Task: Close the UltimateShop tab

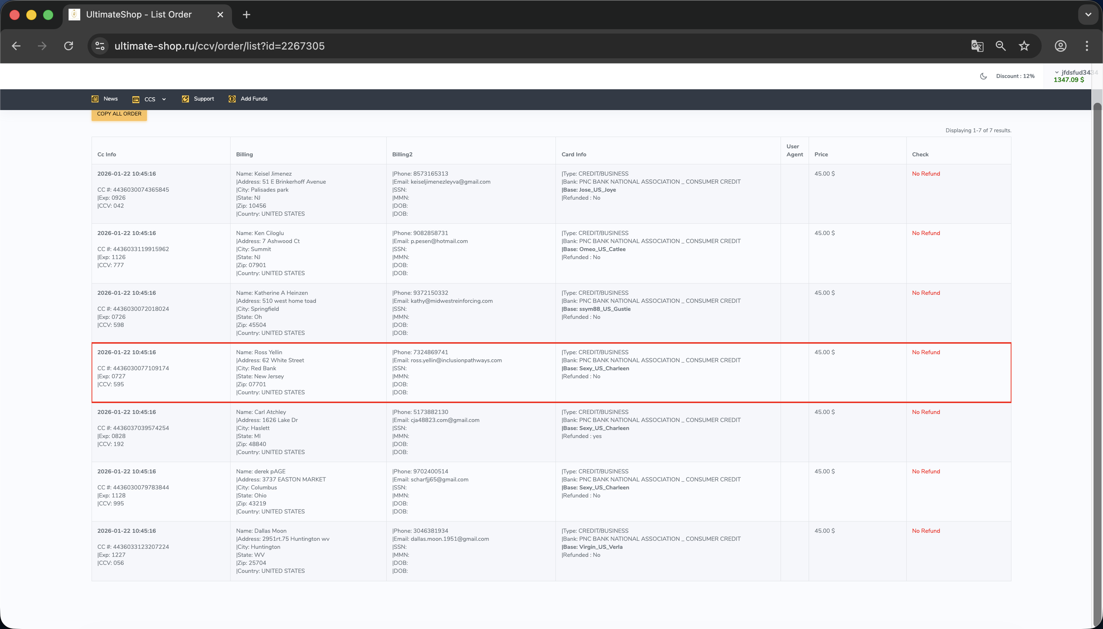Action: 220,15
